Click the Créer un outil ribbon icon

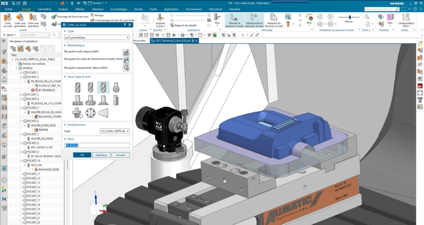click(x=8, y=20)
